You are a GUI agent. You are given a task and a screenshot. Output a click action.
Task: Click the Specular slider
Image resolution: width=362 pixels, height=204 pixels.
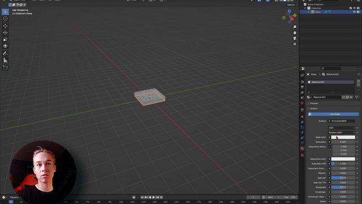pos(343,178)
